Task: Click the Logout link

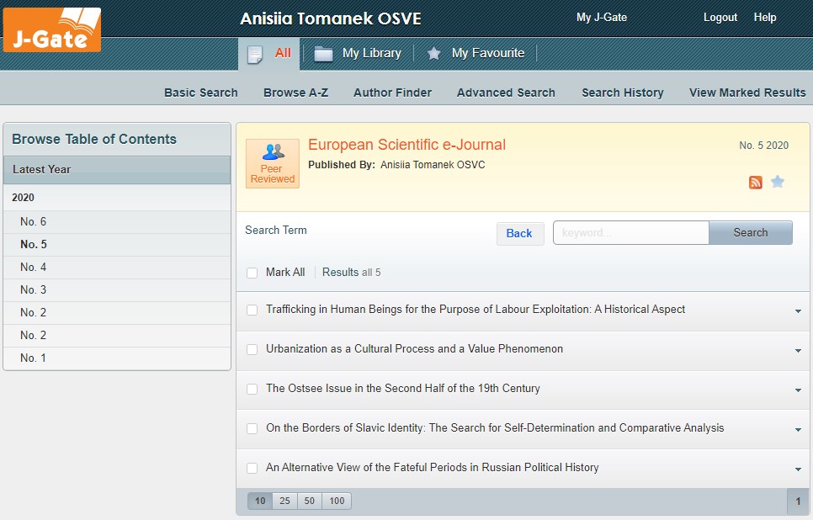Action: coord(720,17)
